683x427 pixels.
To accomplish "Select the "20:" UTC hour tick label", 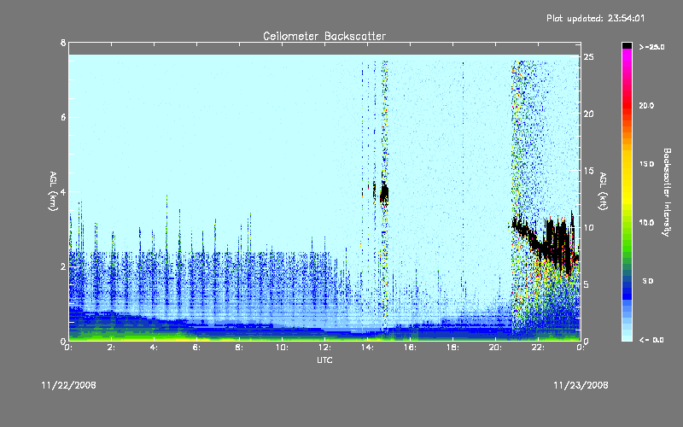I will (x=495, y=348).
